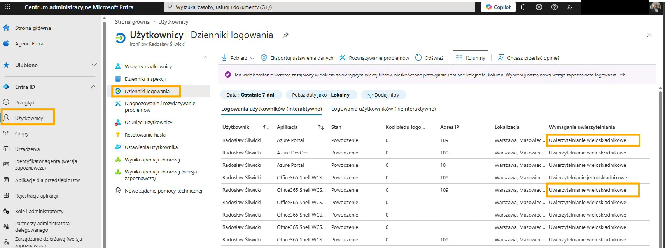Select Dzienniki logowania menu item

tap(147, 91)
